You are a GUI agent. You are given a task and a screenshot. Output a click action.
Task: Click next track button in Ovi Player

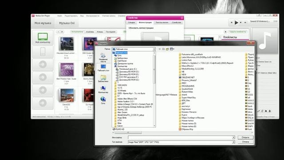pos(241,23)
